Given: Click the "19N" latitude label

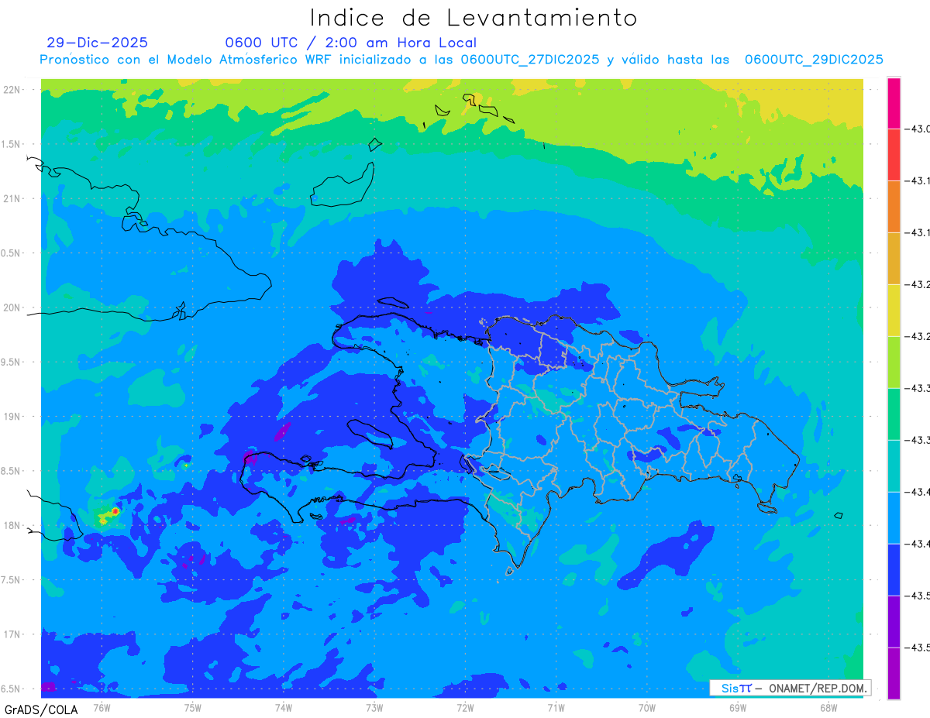Looking at the screenshot, I should pyautogui.click(x=12, y=416).
